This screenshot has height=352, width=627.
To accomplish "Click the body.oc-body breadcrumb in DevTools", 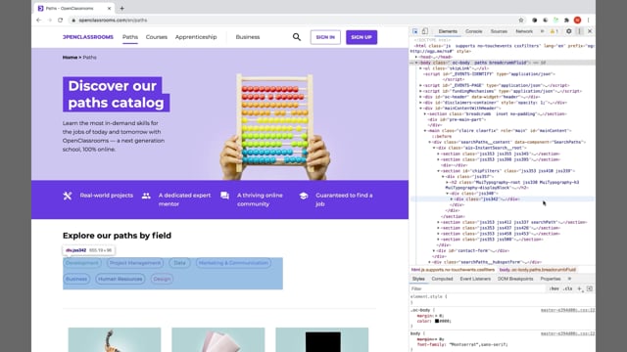I will click(538, 270).
